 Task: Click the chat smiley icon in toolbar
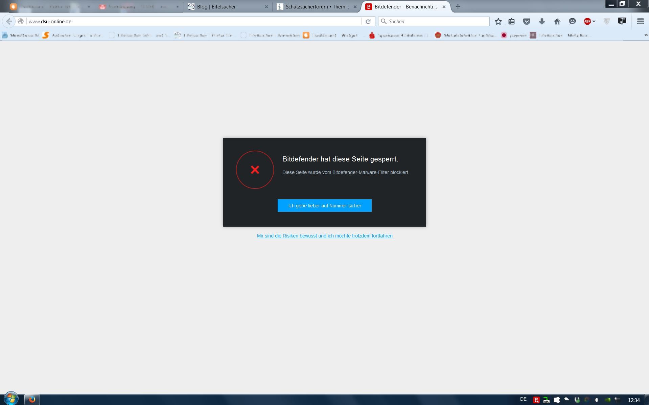pyautogui.click(x=572, y=22)
